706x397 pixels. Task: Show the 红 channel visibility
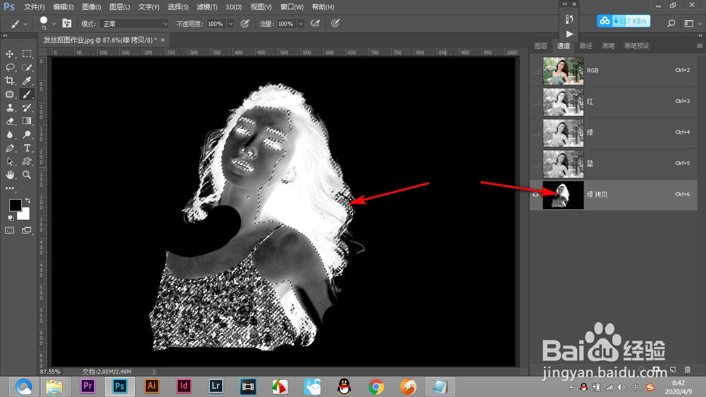point(536,101)
